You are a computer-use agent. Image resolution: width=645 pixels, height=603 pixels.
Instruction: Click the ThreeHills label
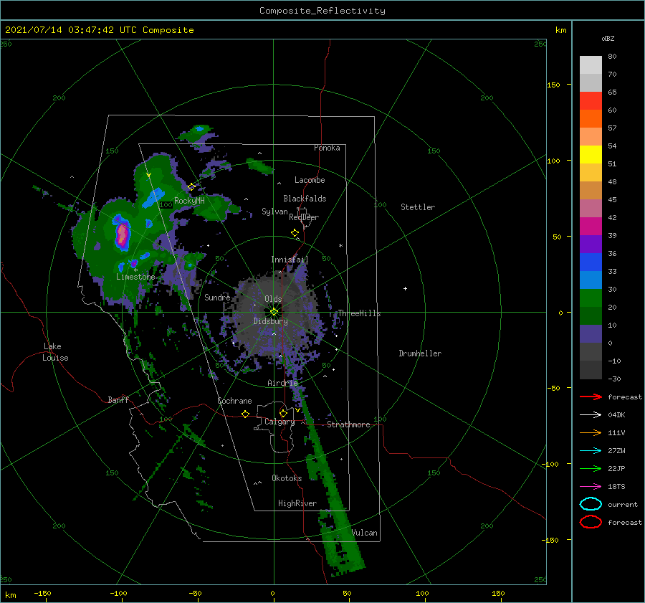tap(359, 313)
